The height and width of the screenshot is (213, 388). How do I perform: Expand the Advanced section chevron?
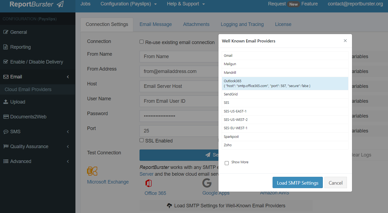(68, 161)
